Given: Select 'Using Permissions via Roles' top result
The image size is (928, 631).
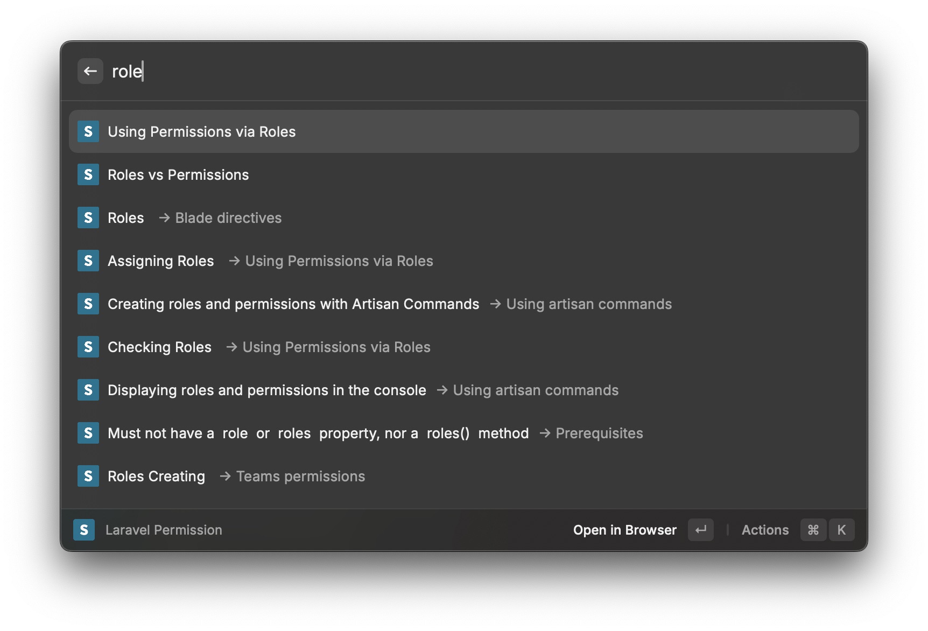Looking at the screenshot, I should pyautogui.click(x=464, y=131).
